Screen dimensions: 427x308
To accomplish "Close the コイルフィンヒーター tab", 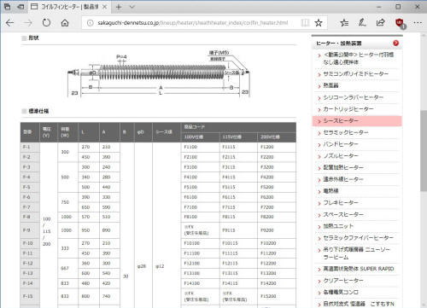I will (x=104, y=7).
